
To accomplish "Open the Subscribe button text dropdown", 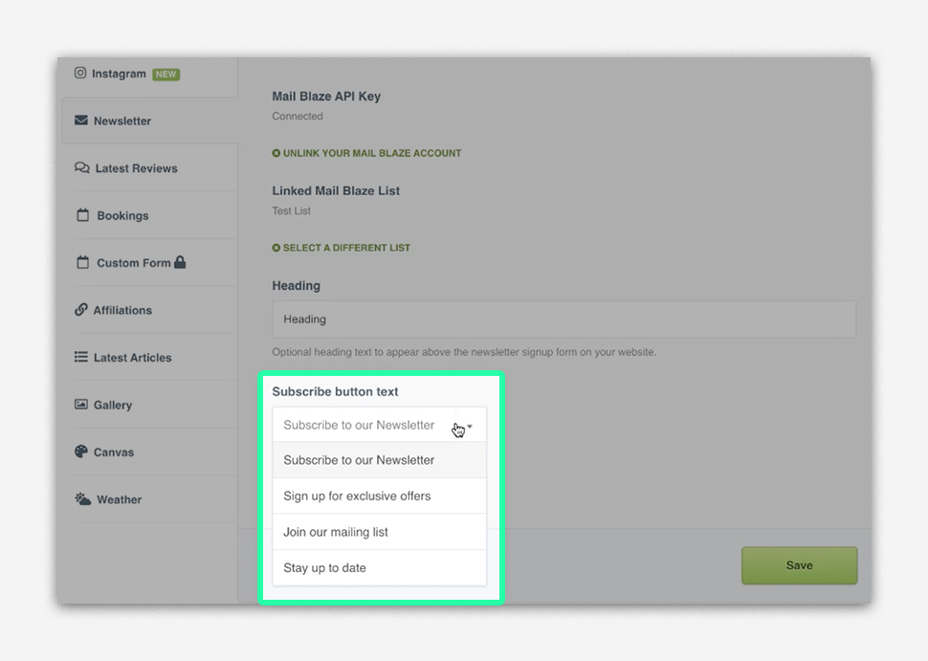I will click(379, 426).
